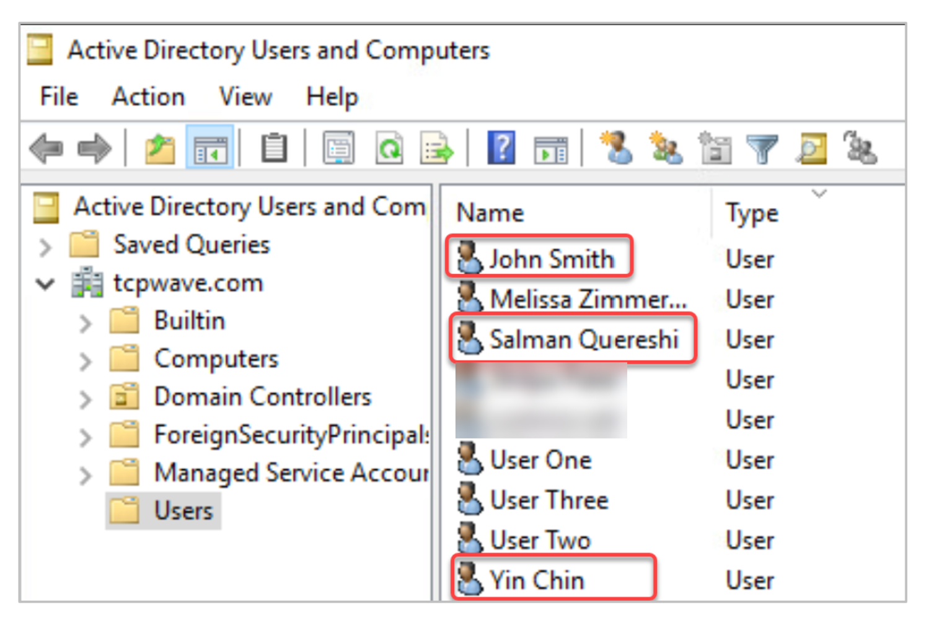The width and height of the screenshot is (952, 623).
Task: Click the Refresh toolbar icon
Action: click(389, 149)
